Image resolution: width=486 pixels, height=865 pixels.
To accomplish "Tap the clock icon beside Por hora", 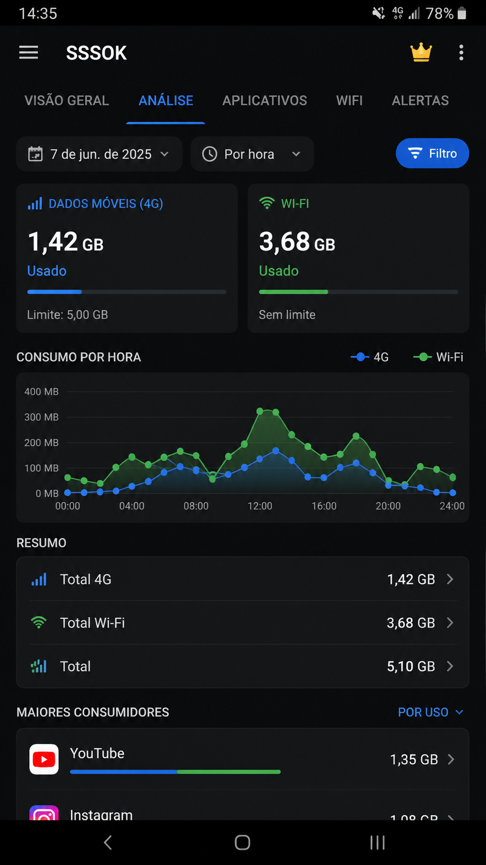I will [209, 154].
